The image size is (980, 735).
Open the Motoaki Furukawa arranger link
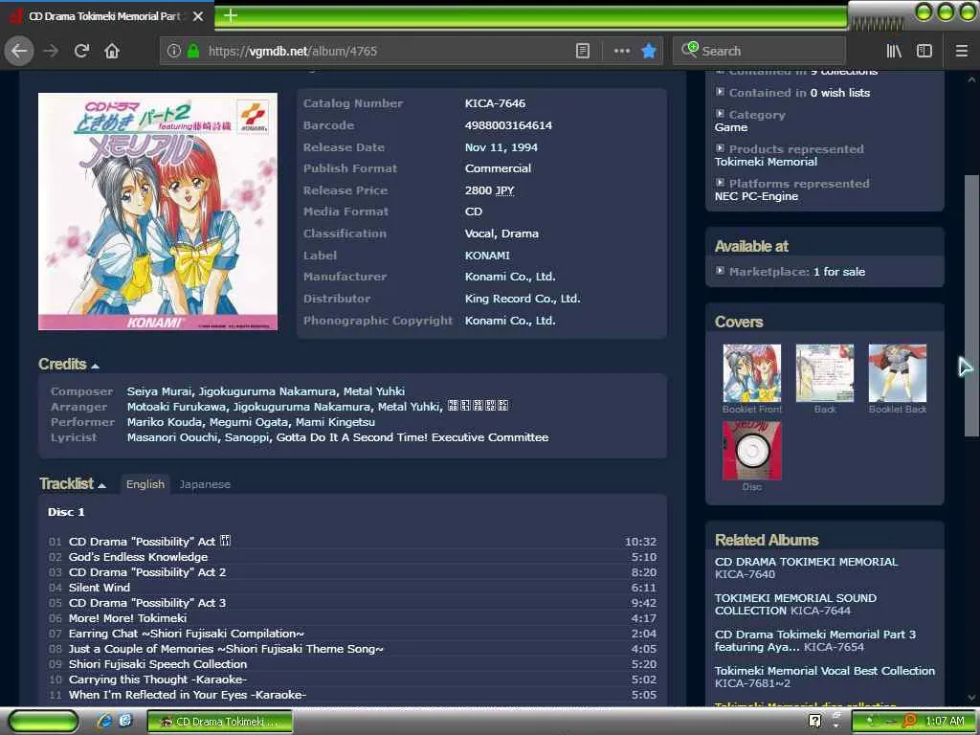tap(176, 407)
